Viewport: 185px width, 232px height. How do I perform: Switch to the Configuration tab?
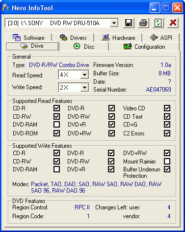(x=144, y=47)
